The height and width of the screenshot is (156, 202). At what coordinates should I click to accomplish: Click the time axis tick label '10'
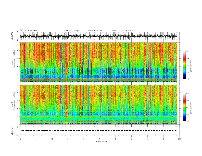[179, 139]
